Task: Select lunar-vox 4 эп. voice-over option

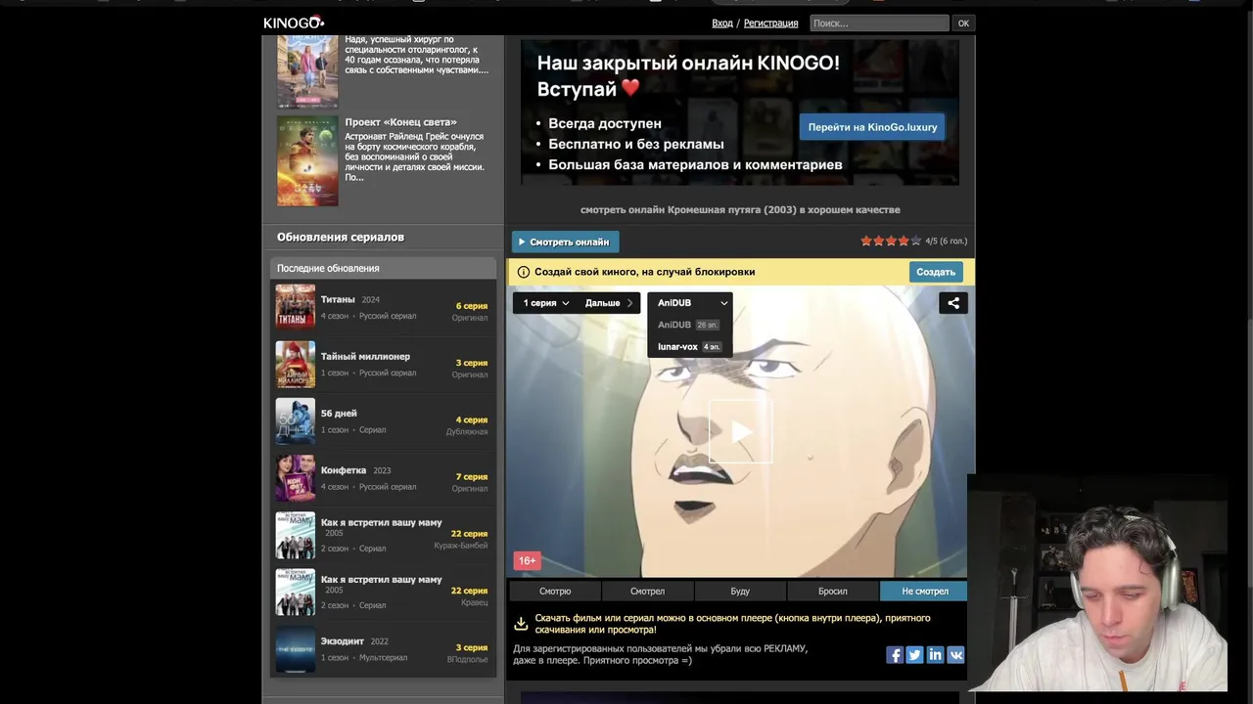Action: tap(689, 347)
